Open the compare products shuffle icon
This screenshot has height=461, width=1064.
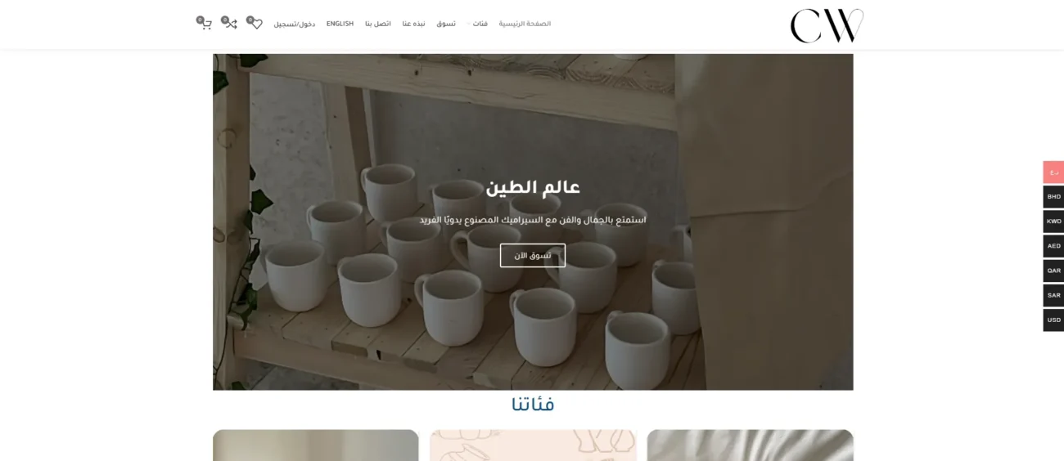(x=230, y=24)
